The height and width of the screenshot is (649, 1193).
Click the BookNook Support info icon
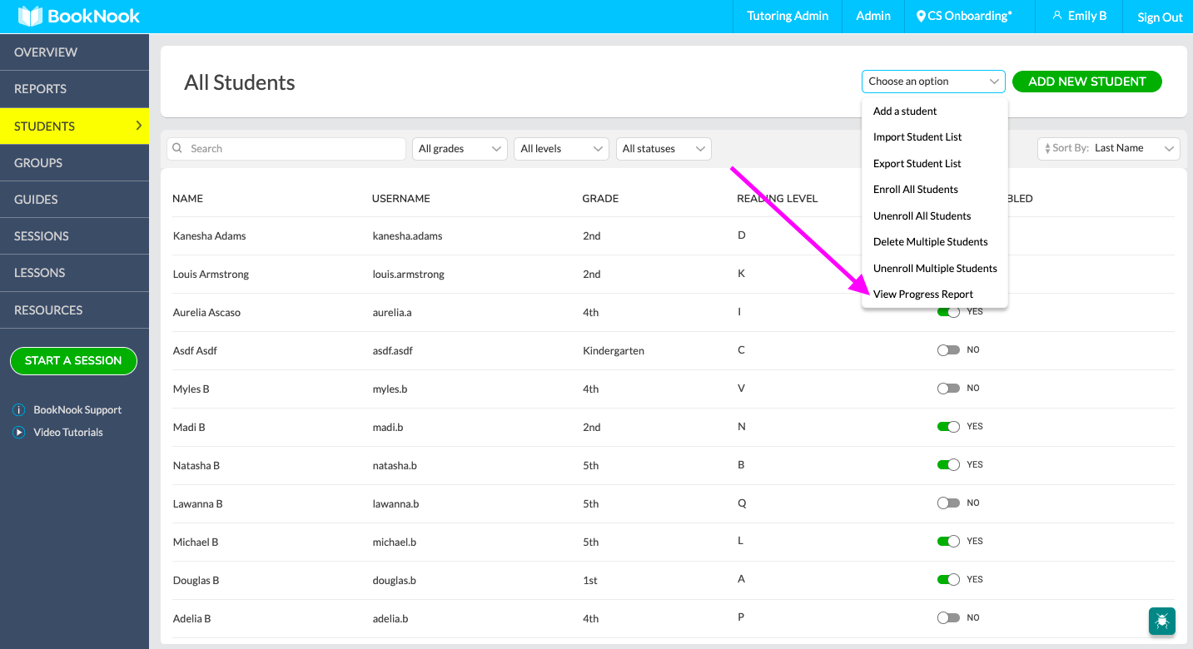pyautogui.click(x=19, y=409)
